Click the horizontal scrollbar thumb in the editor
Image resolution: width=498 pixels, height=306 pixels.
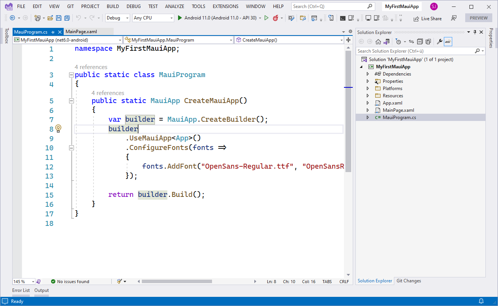pos(177,282)
